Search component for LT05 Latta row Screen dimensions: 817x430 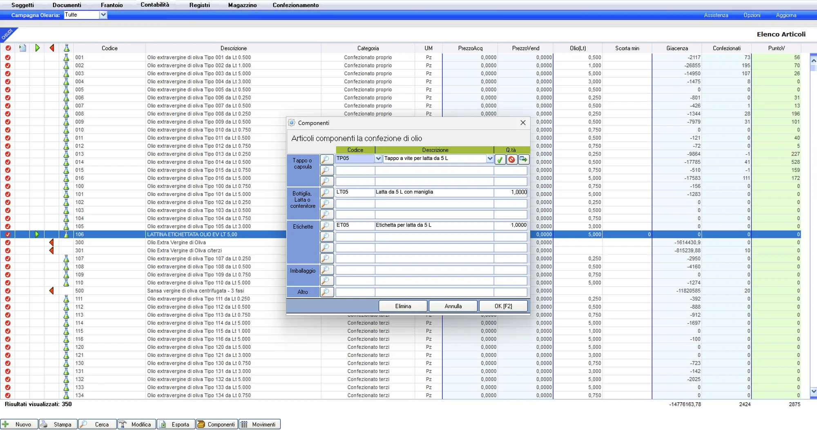[326, 192]
